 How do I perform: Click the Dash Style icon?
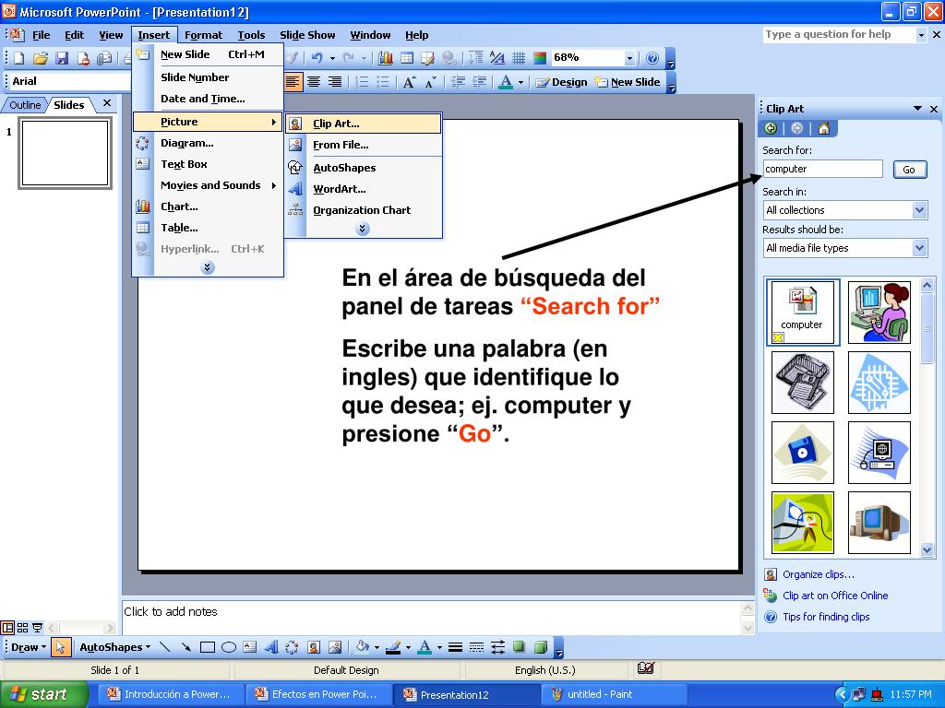point(476,647)
